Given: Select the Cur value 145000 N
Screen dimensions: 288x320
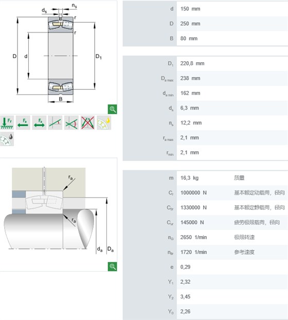Looking at the screenshot, I should 192,222.
